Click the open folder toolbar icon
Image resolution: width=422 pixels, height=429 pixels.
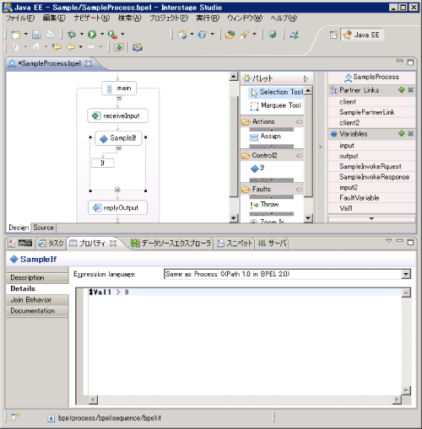pyautogui.click(x=230, y=35)
